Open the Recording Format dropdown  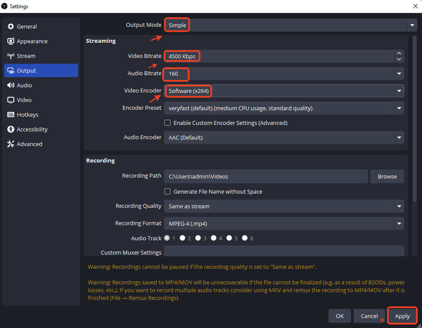(399, 223)
